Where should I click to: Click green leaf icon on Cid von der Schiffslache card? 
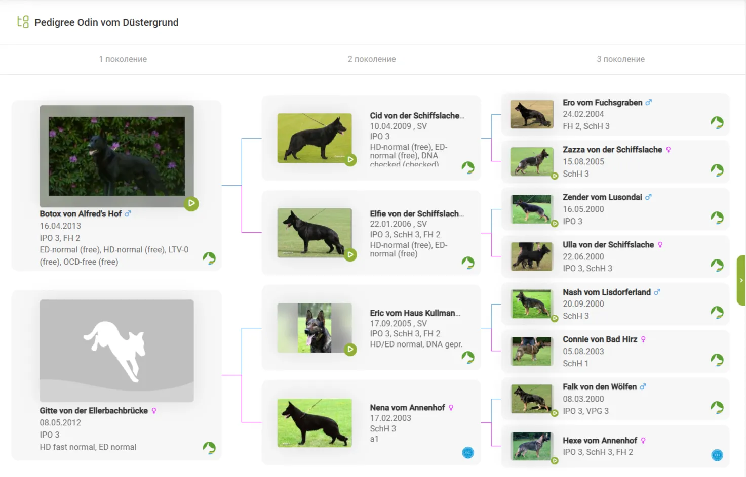pyautogui.click(x=468, y=167)
